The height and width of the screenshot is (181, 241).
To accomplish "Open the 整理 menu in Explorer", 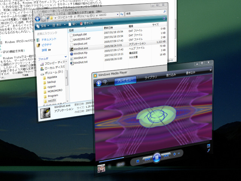I will tap(43, 26).
